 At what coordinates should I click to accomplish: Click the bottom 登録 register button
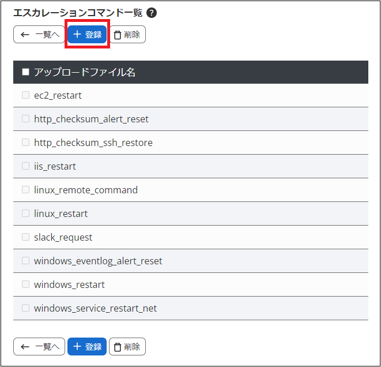pyautogui.click(x=87, y=346)
